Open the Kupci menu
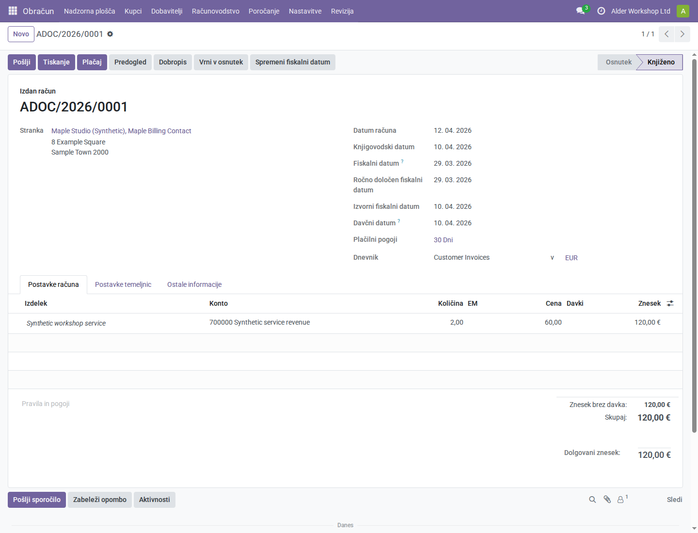698x533 pixels. click(x=133, y=11)
